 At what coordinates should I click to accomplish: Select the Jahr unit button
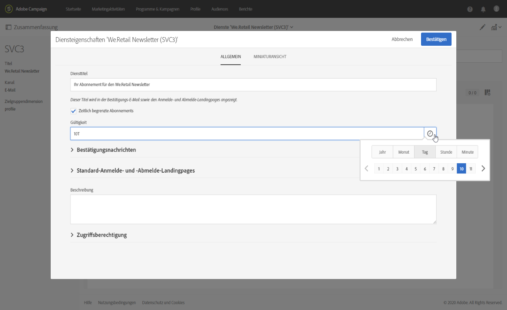[382, 152]
